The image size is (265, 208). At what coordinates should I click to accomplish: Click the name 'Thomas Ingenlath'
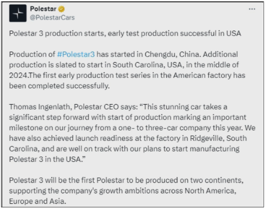tap(40, 107)
